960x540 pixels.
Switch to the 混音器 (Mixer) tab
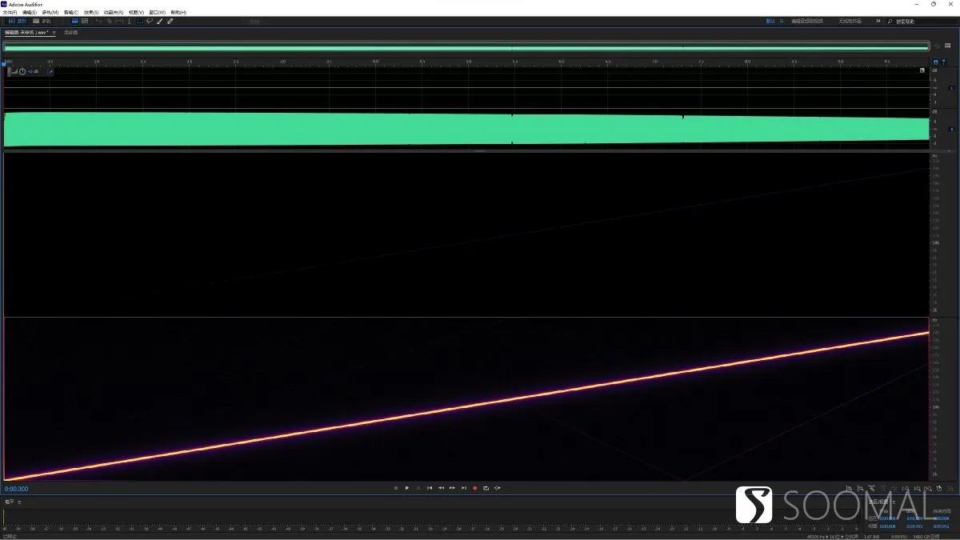click(70, 33)
